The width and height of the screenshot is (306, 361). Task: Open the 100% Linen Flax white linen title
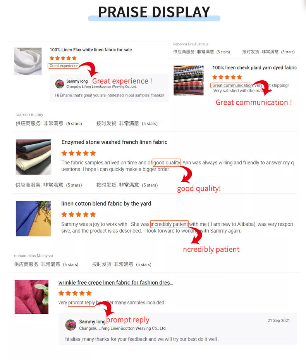(91, 50)
